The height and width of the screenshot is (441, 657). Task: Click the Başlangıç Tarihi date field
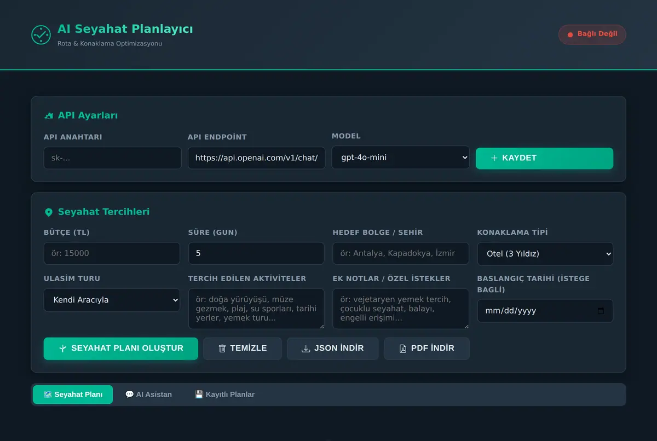coord(545,311)
